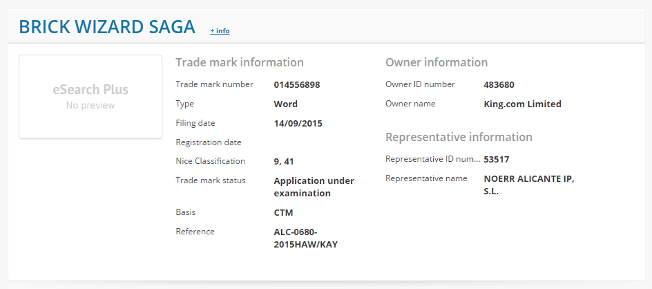Screen dimensions: 652x289
Task: Select representative 'NOERR ALICANTE IP, S.L.'
Action: point(529,185)
